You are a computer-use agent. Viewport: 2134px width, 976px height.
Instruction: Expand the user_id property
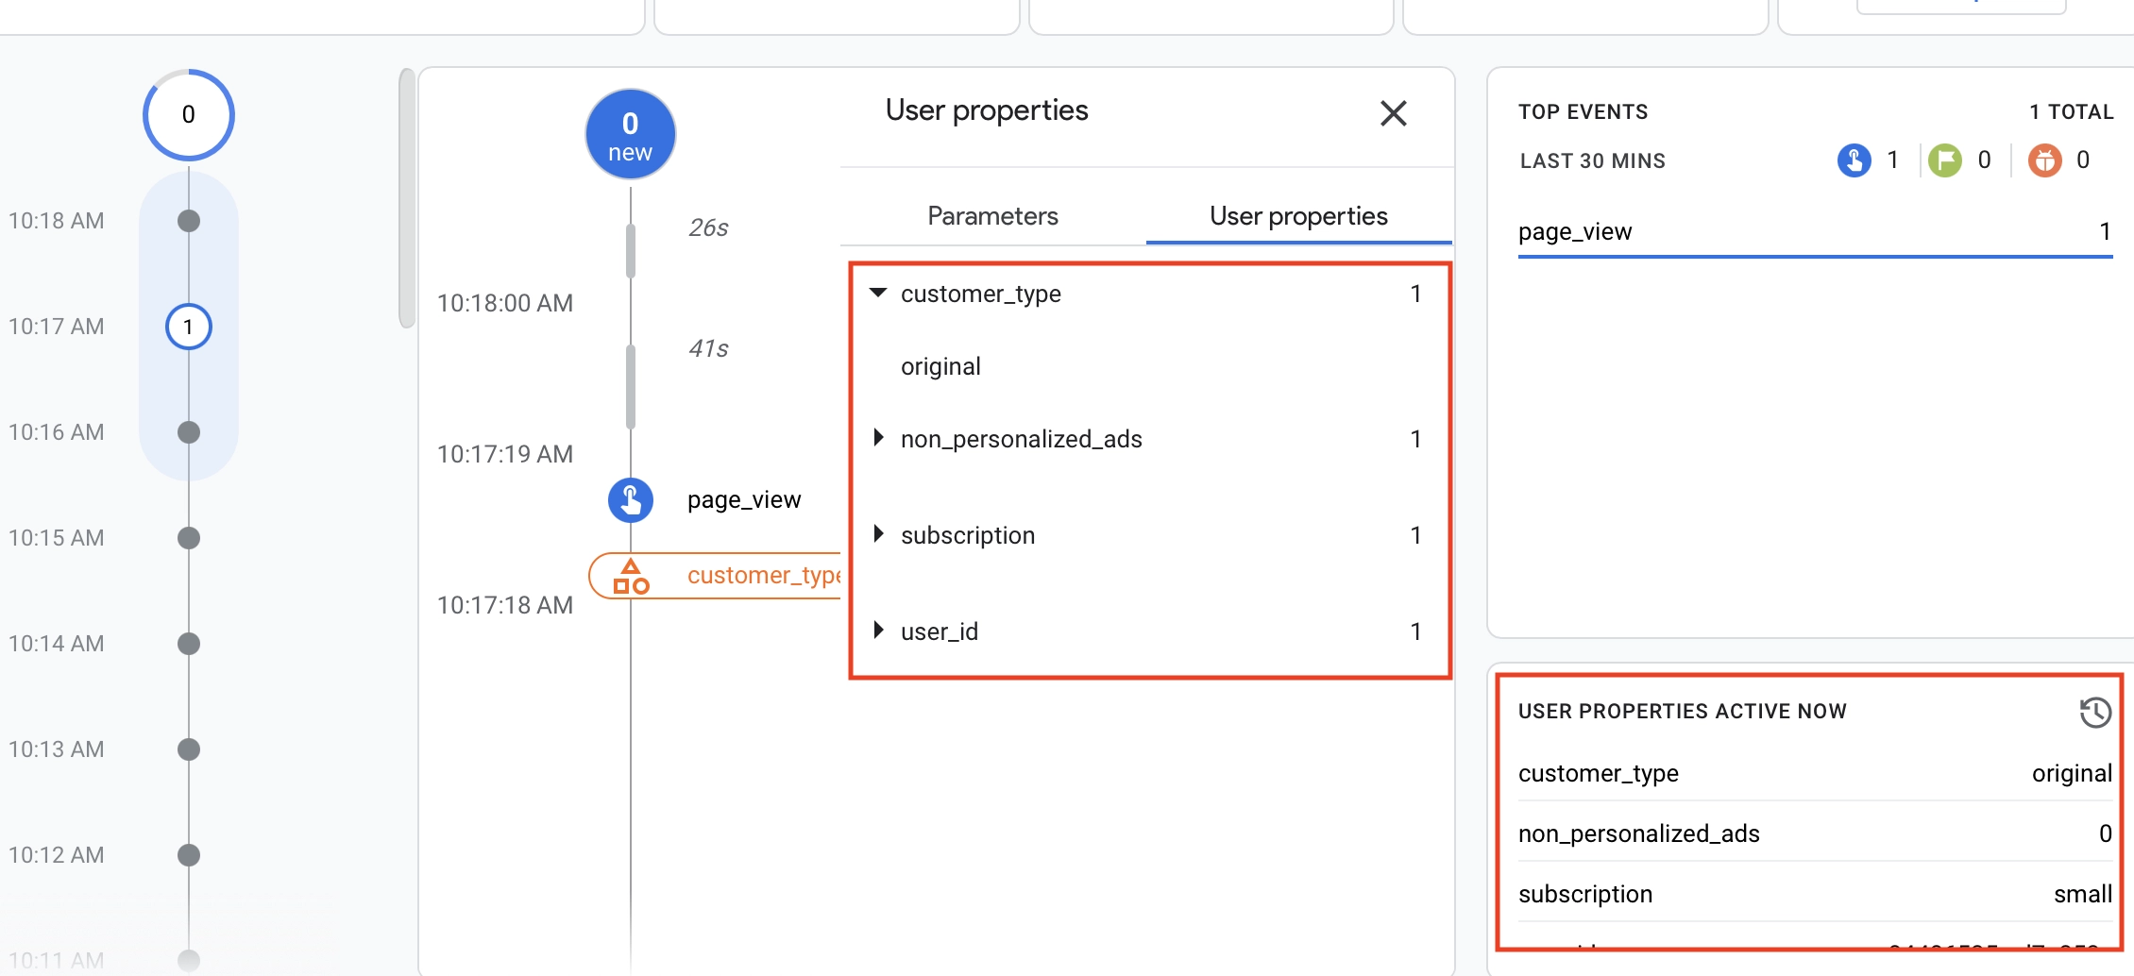[x=878, y=631]
